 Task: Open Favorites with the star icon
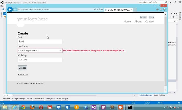(161, 9)
